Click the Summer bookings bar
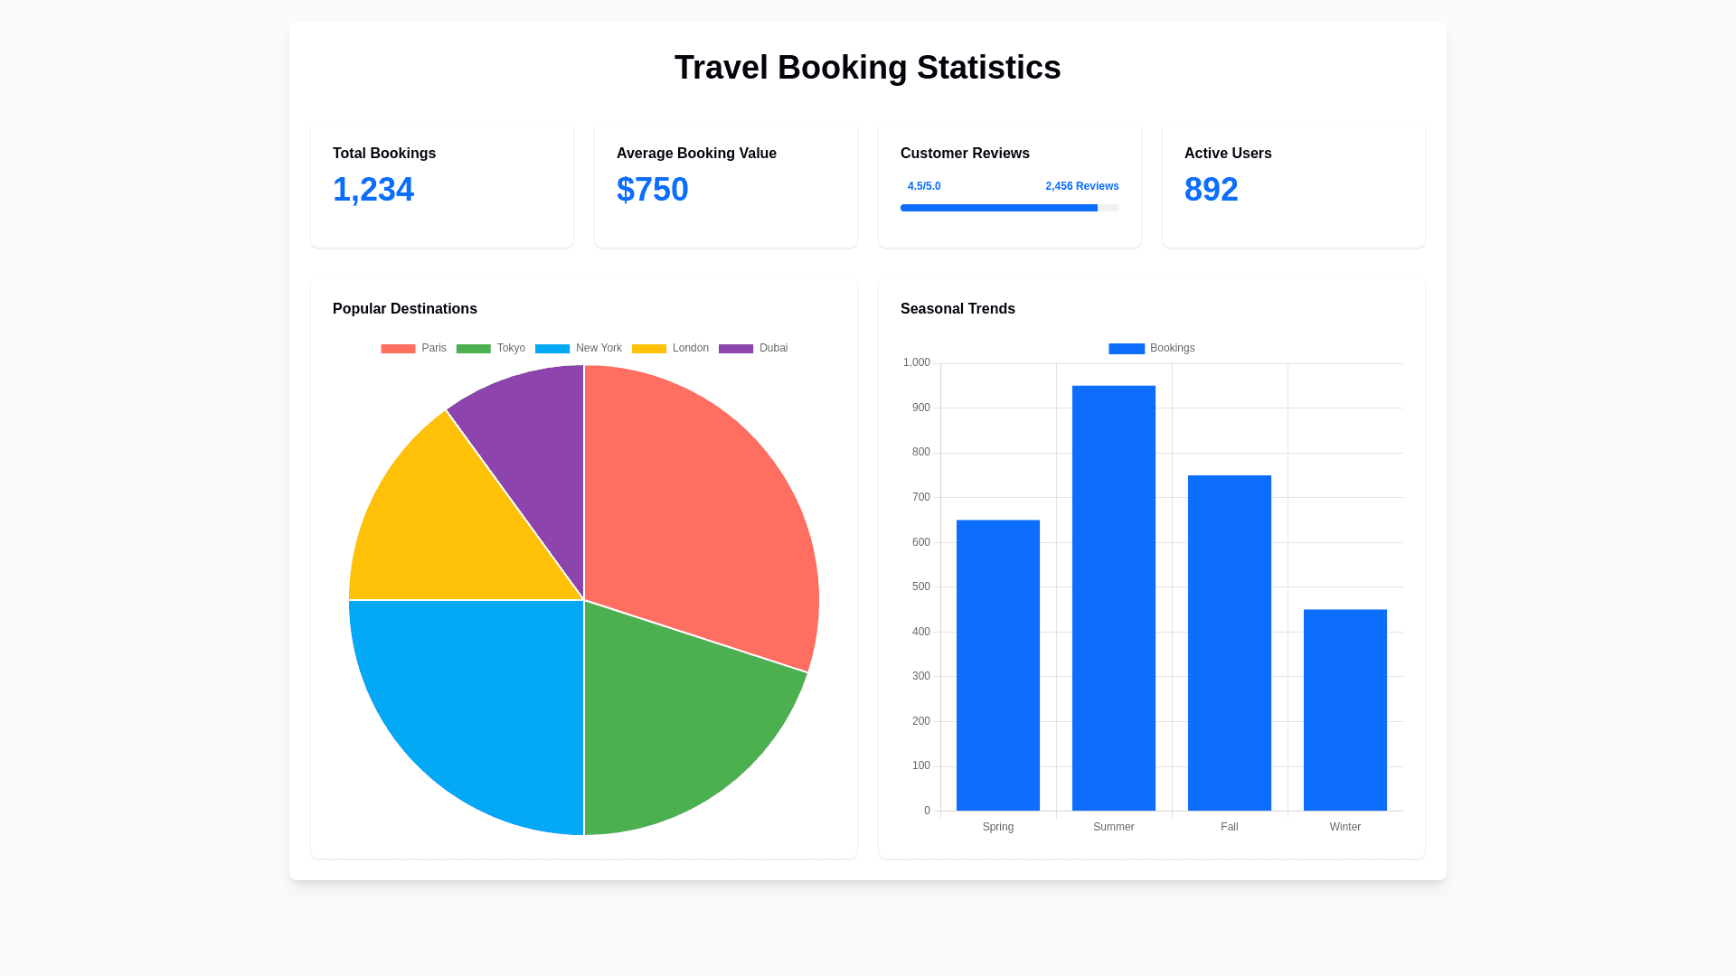 (1113, 598)
